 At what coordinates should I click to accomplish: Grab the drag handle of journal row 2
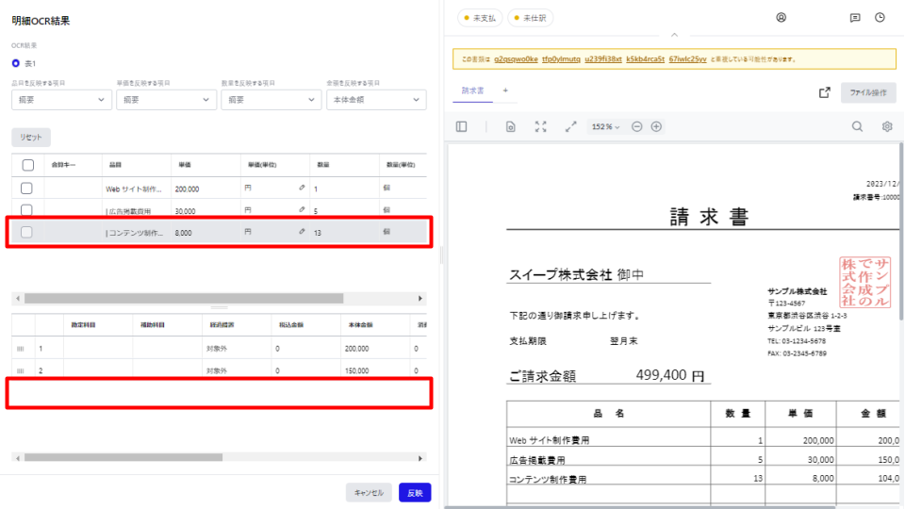[x=21, y=370]
